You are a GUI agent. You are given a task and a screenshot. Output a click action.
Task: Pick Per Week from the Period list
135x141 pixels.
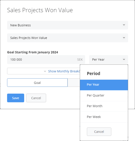click(x=104, y=117)
